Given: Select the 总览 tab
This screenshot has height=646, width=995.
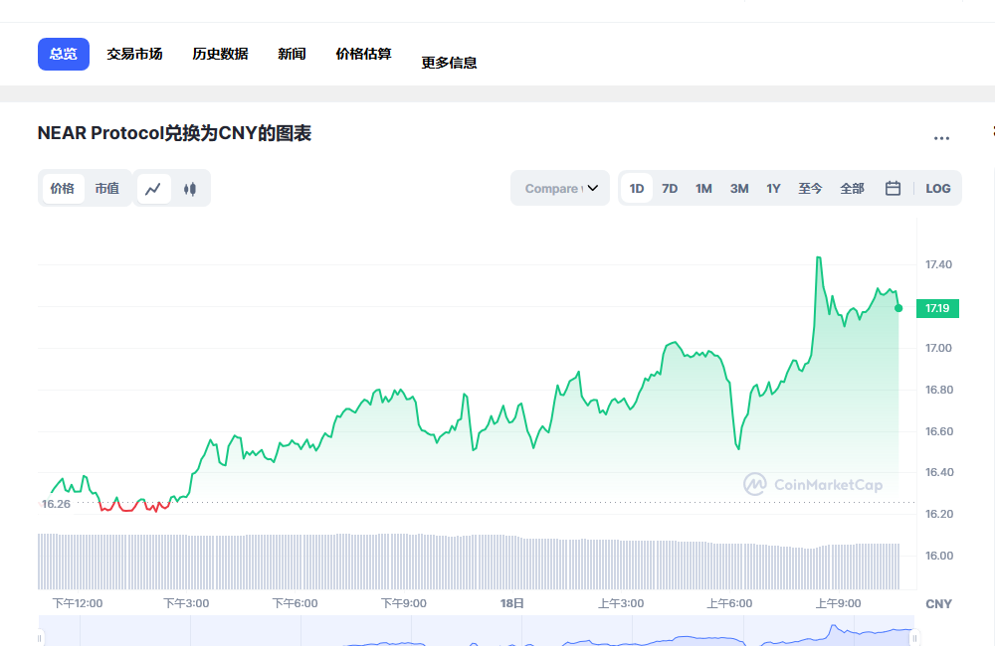Looking at the screenshot, I should tap(64, 54).
